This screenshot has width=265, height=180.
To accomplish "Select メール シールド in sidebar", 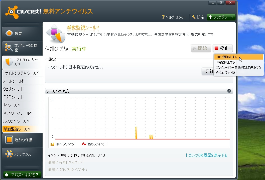I will (22, 81).
